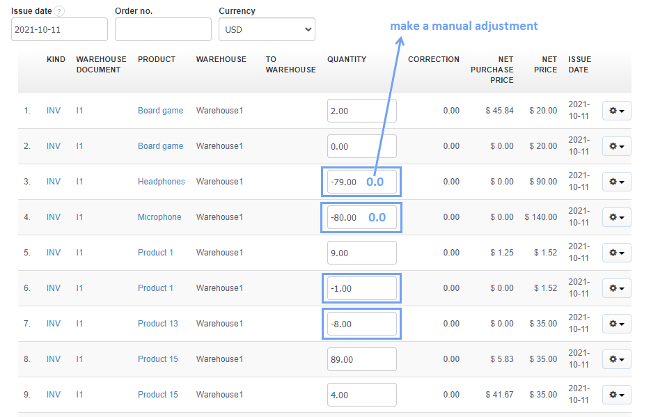Open gear menu for Product 13 row
Screen dimensions: 651x417
pyautogui.click(x=616, y=324)
